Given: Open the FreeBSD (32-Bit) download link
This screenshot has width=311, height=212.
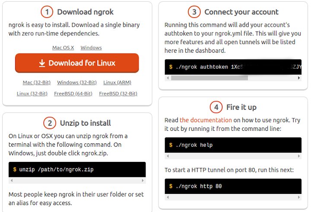Looking at the screenshot, I should pos(118,93).
